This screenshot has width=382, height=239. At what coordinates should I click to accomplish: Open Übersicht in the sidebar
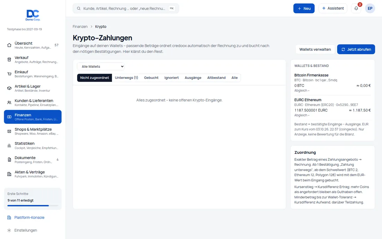33,45
